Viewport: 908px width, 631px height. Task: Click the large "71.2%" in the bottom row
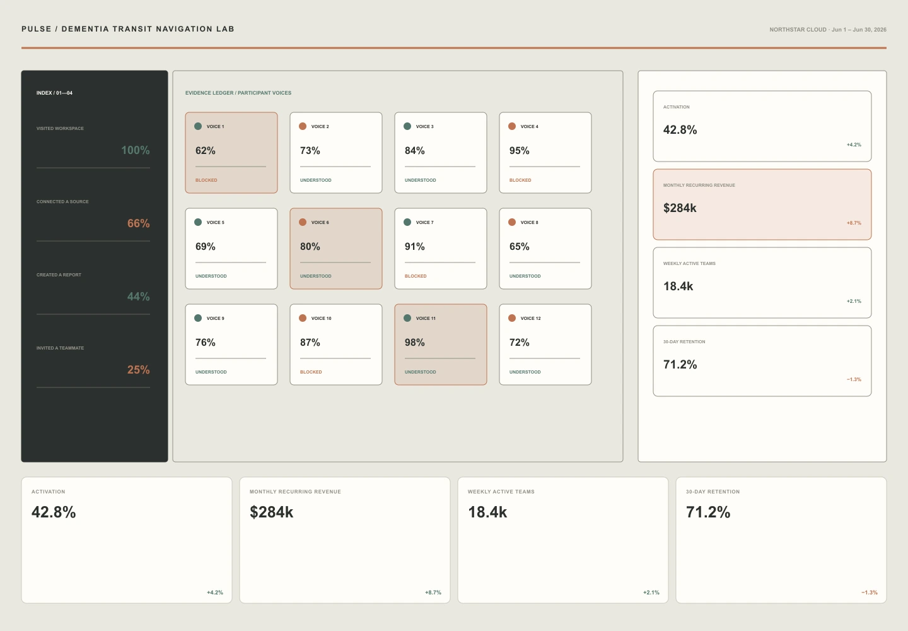(x=708, y=512)
